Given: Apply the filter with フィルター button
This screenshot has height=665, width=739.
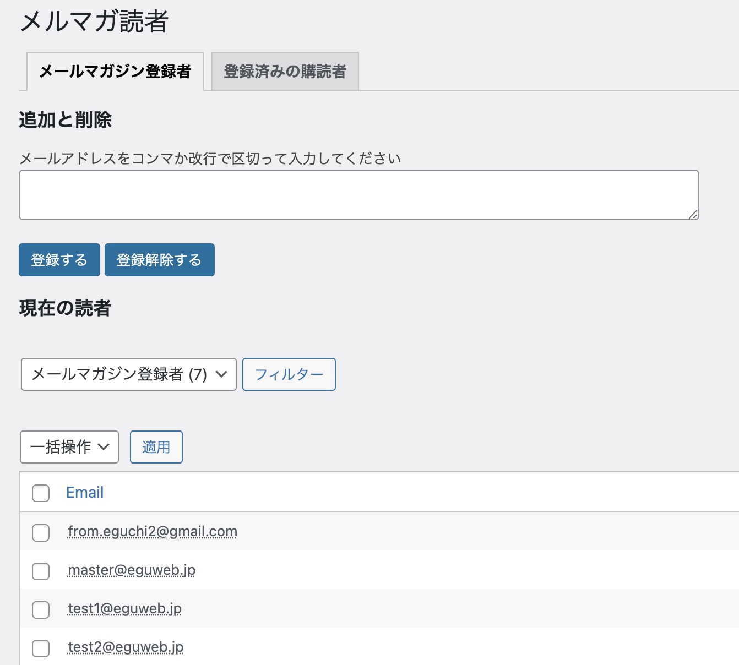Looking at the screenshot, I should (x=289, y=374).
